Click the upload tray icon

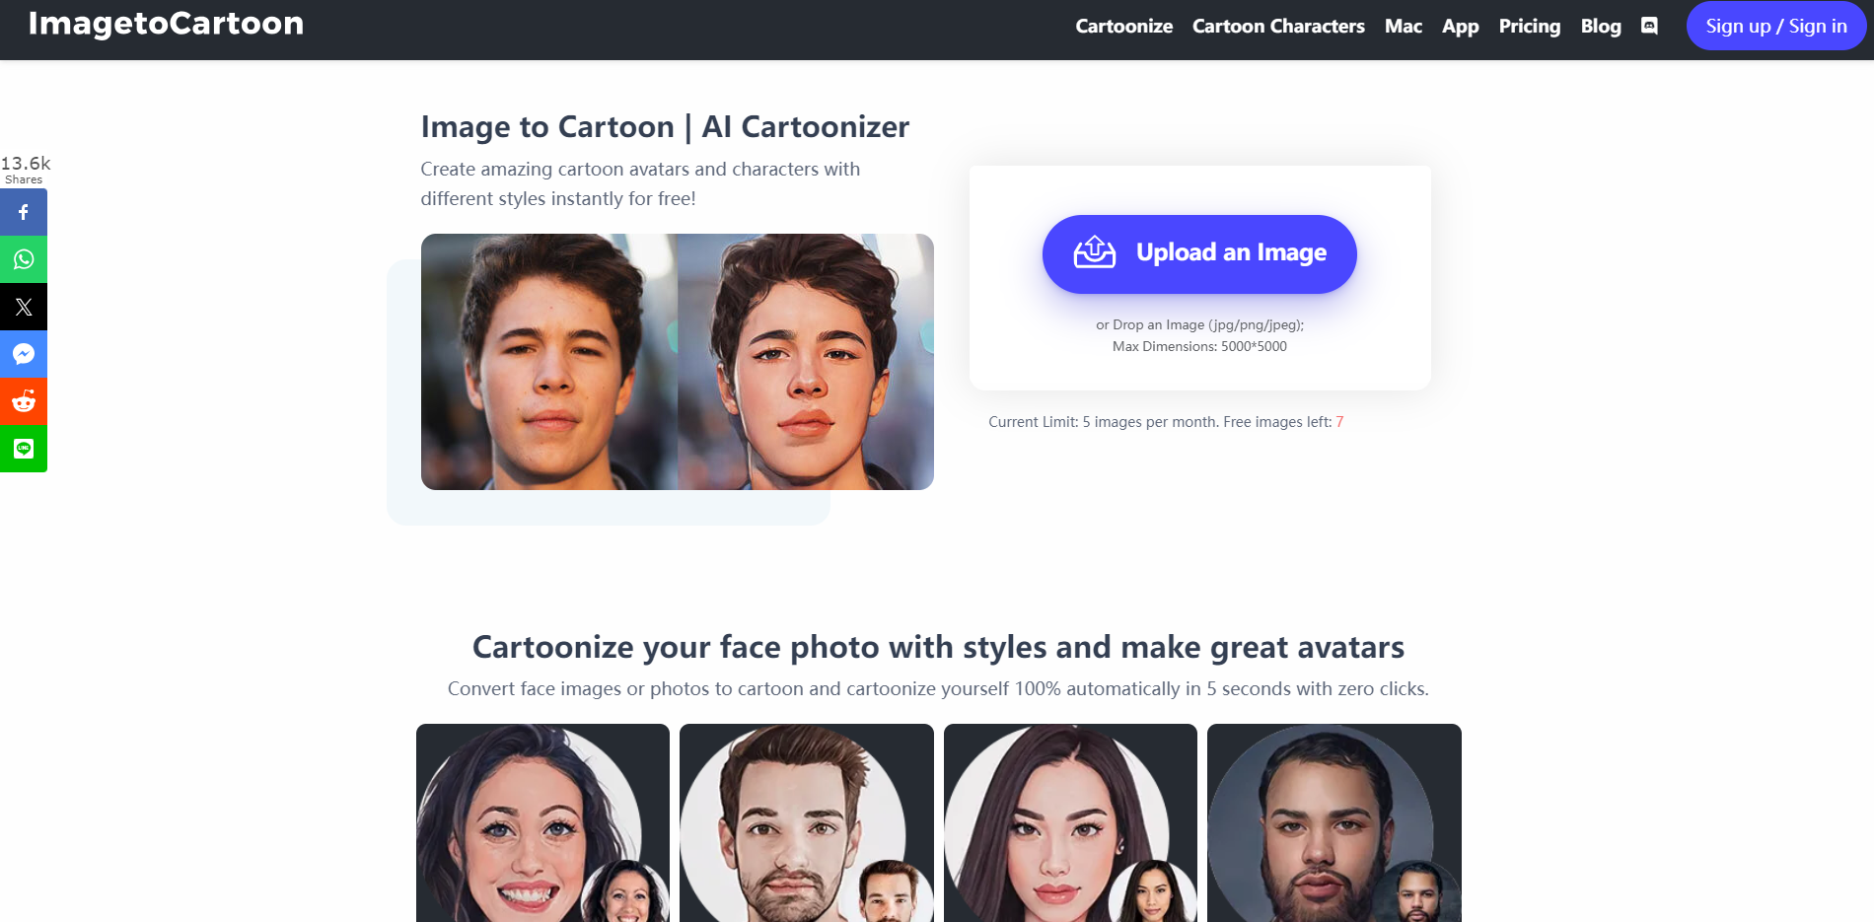pos(1094,253)
